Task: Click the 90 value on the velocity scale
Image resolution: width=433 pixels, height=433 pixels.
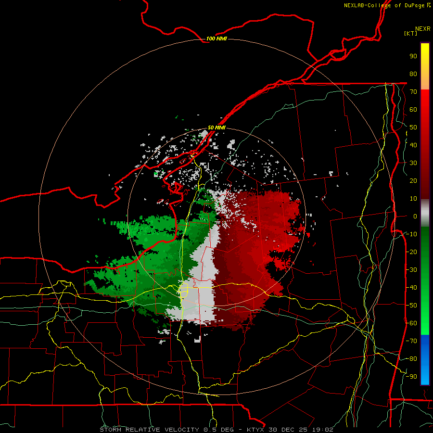Action: tap(413, 56)
